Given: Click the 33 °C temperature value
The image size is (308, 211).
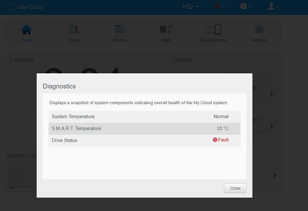Looking at the screenshot, I should point(223,128).
